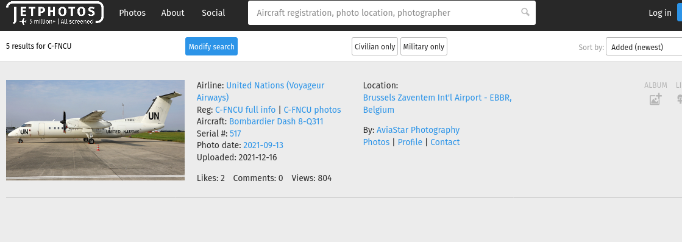Click the JetPhotos logo
This screenshot has height=242, width=682.
pyautogui.click(x=55, y=13)
